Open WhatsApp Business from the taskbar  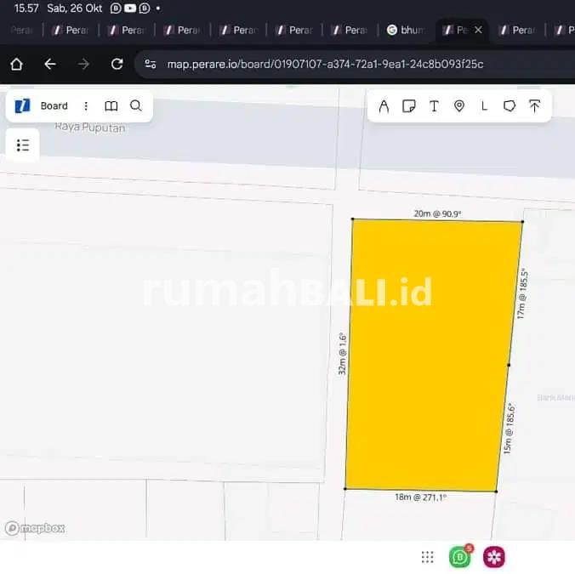point(460,557)
